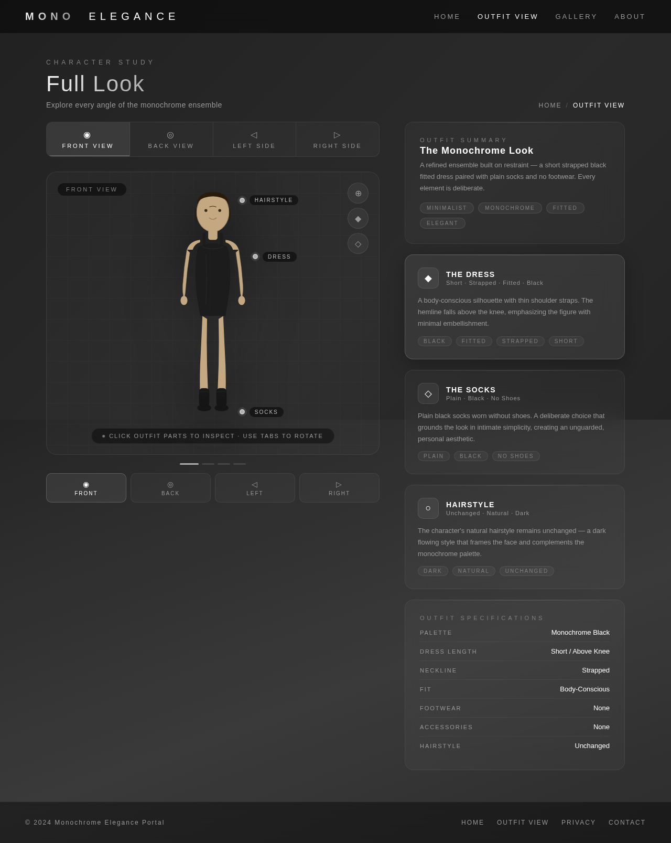Click the Short tag in Dress card
The width and height of the screenshot is (671, 843).
point(566,342)
